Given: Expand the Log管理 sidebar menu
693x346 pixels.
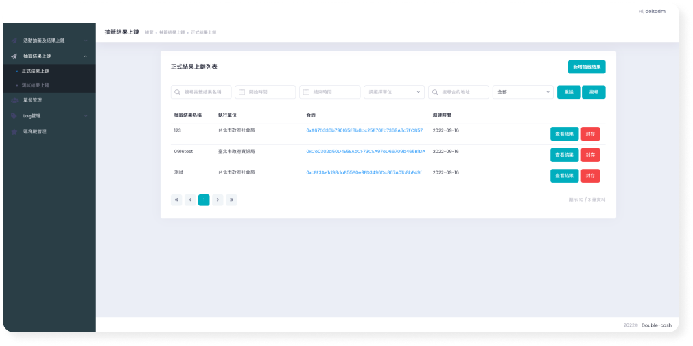Looking at the screenshot, I should 84,116.
